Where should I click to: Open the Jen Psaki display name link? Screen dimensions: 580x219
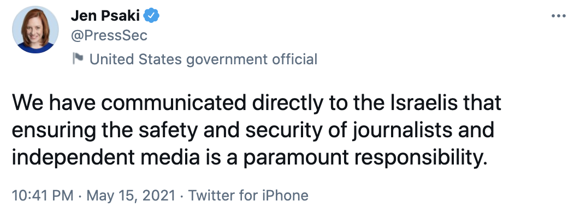point(106,16)
